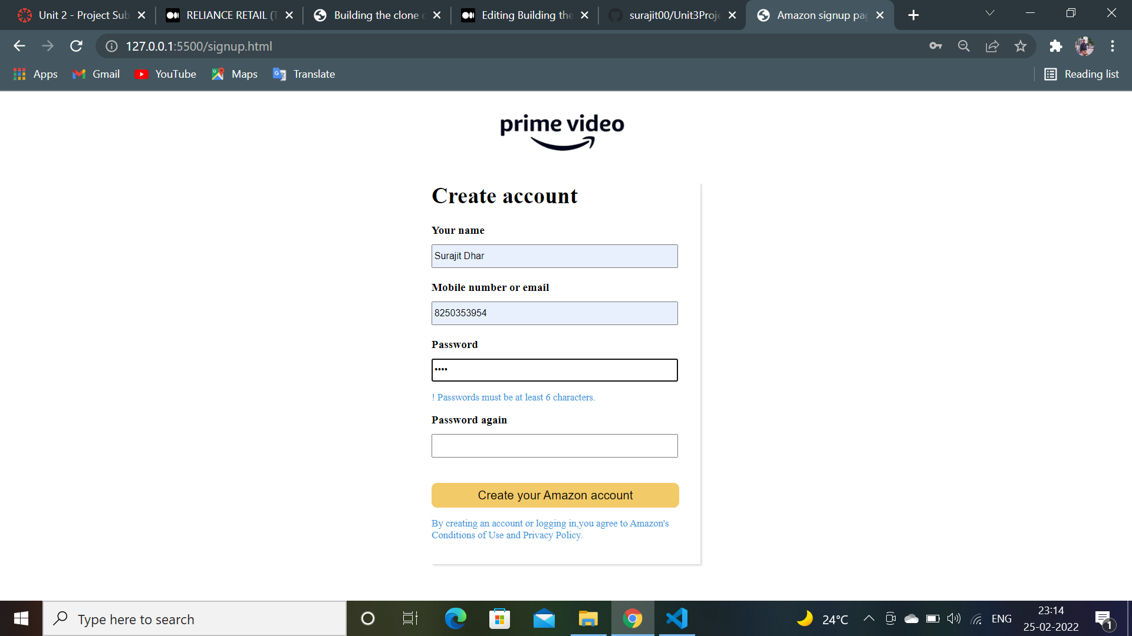This screenshot has width=1132, height=636.
Task: Open the Reading list panel
Action: tap(1081, 74)
